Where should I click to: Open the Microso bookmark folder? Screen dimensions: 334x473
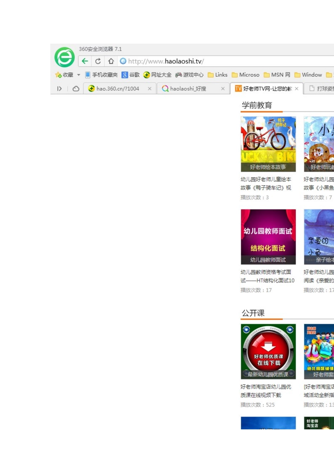click(245, 75)
